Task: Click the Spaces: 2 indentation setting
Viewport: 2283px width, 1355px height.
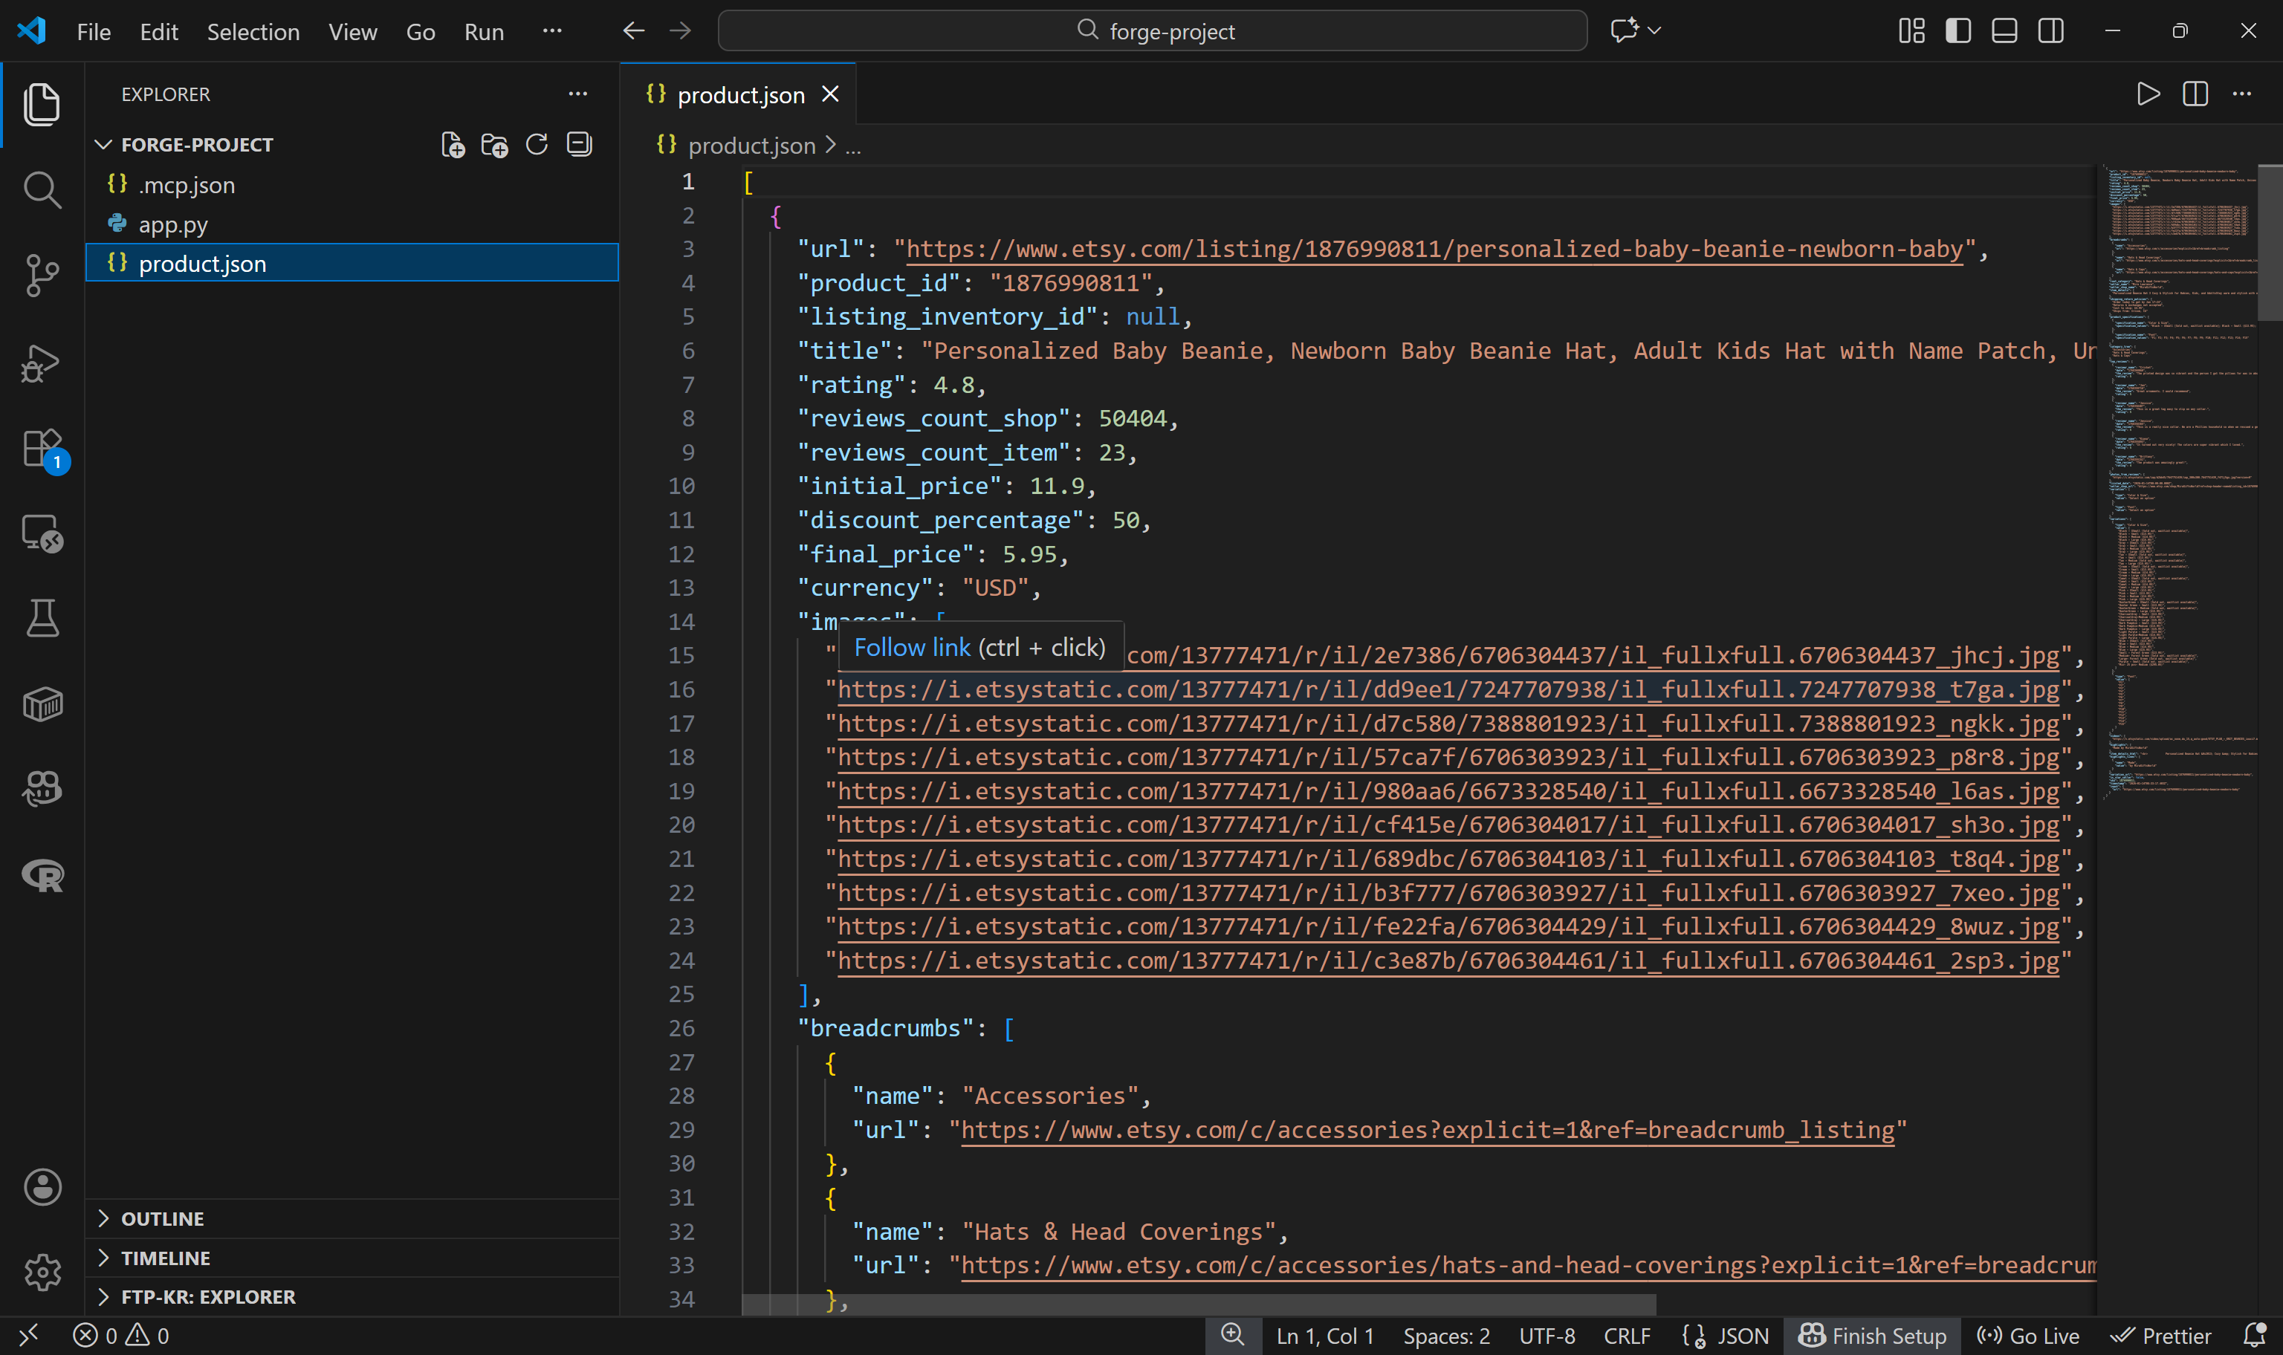Action: 1446,1336
